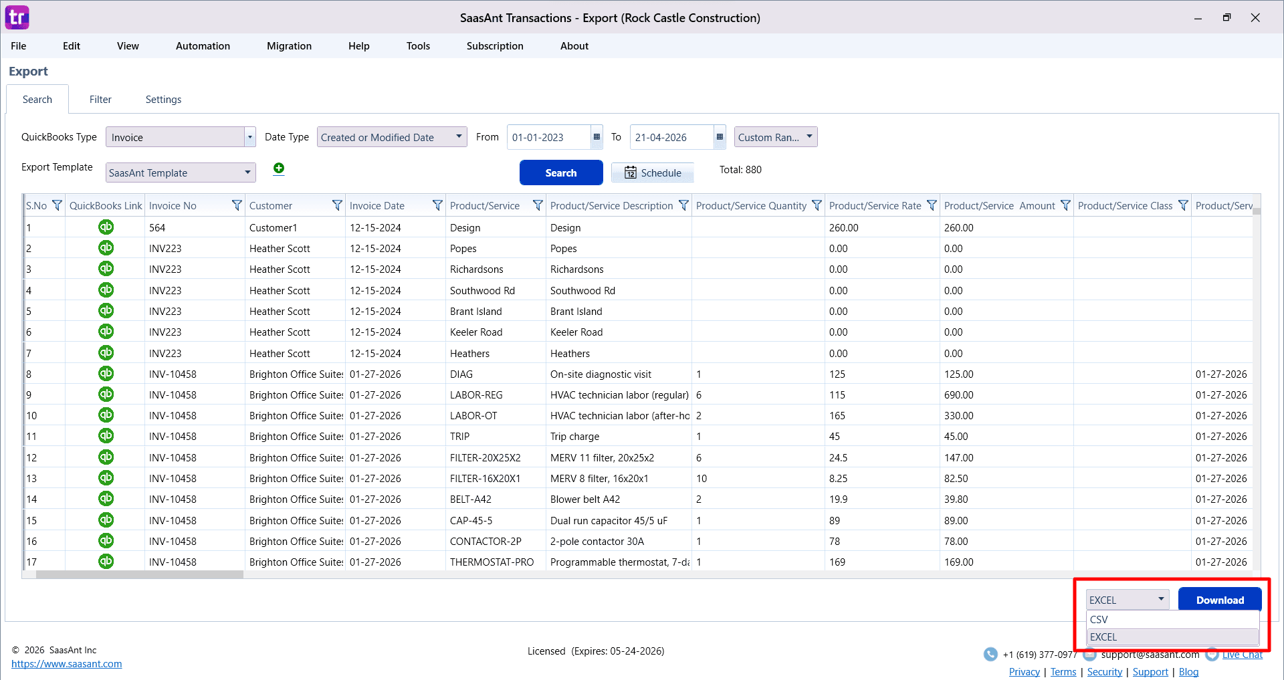Click the From date field 01-01-2023
The image size is (1284, 680).
pyautogui.click(x=548, y=137)
